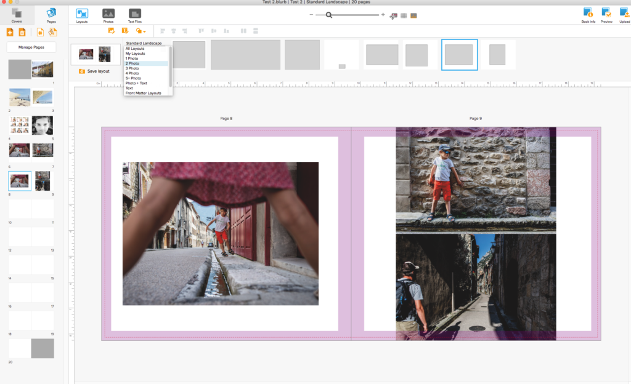Click the page numbers icon
631x384 pixels.
(x=41, y=32)
